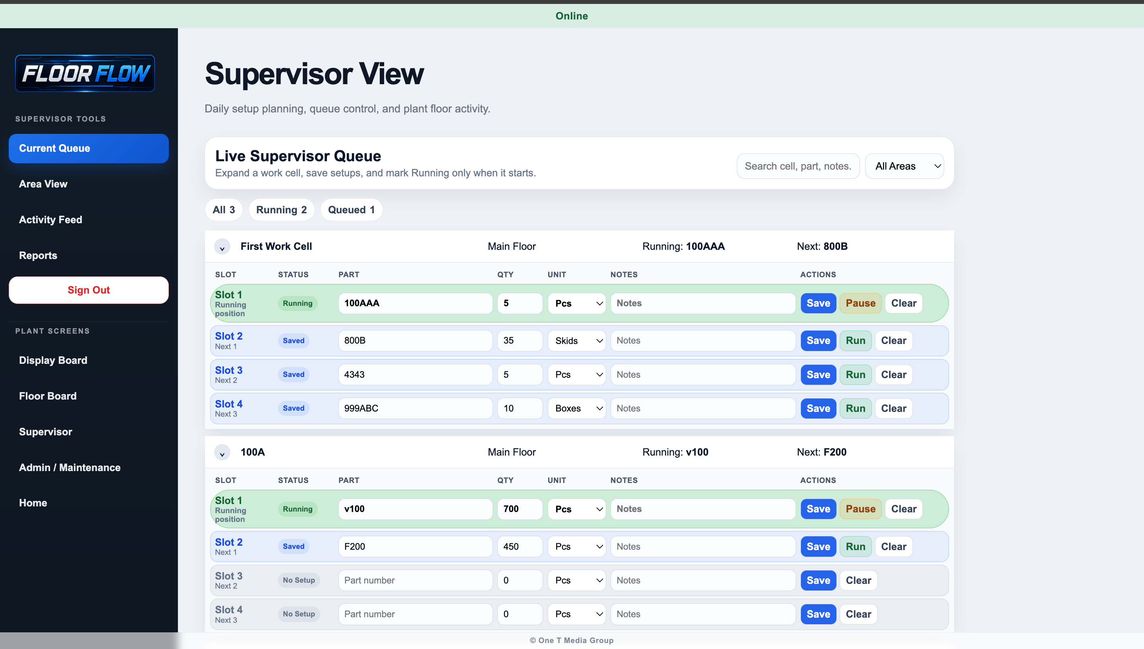Focus the search cell, part, notes field
The height and width of the screenshot is (649, 1144).
point(798,166)
